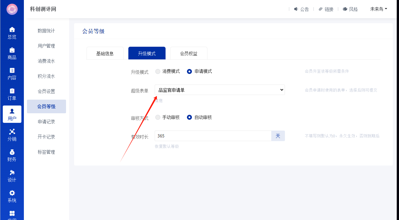Image resolution: width=399 pixels, height=220 pixels.
Task: Open the 分销 network icon
Action: 12,132
